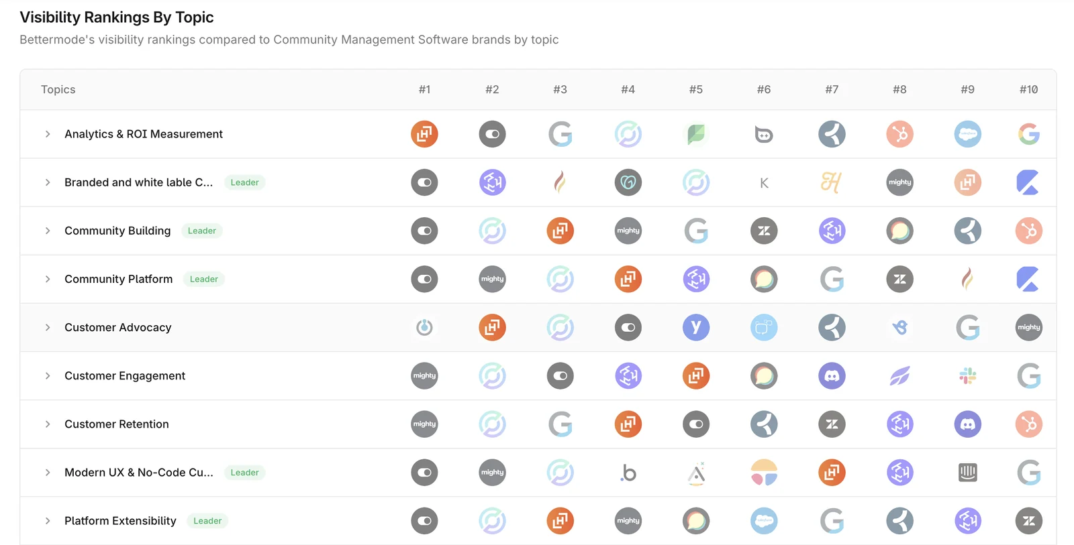Click the toggle-shaped #2 logo in Analytics row
The image size is (1074, 545).
pyautogui.click(x=492, y=134)
